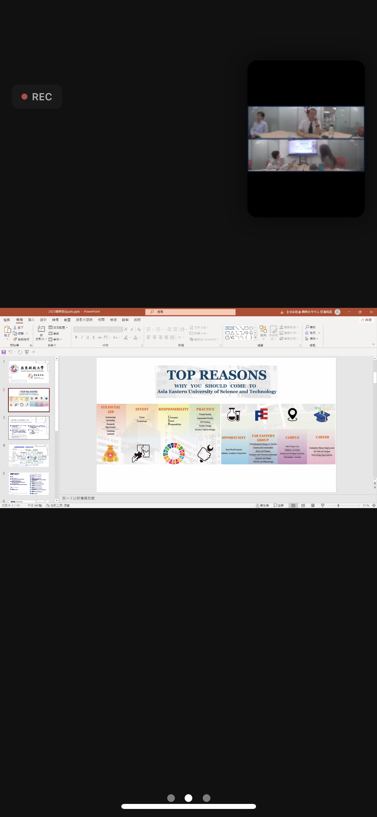The height and width of the screenshot is (817, 377).
Task: Open the Animations (動畫) tab
Action: pyautogui.click(x=67, y=320)
